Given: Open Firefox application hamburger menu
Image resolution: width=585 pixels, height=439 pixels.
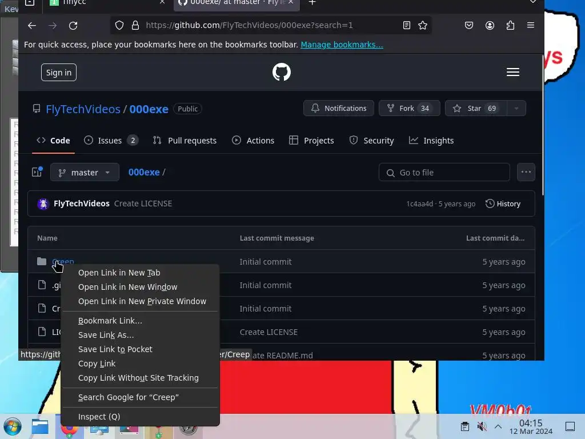Looking at the screenshot, I should [x=531, y=25].
